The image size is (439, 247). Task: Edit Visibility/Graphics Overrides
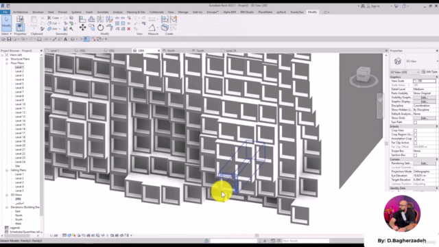click(x=425, y=97)
